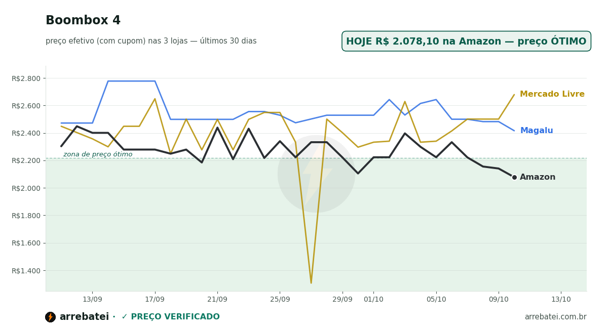Click the subtitle about preço efetivo
The image size is (608, 329).
[x=151, y=41]
